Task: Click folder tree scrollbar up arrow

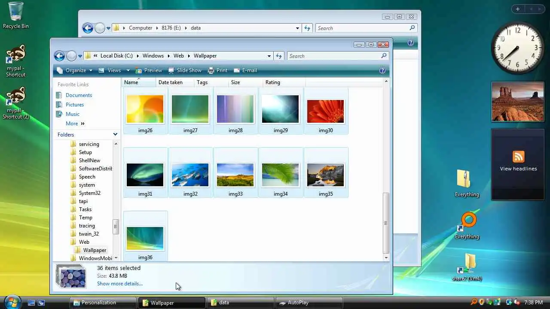Action: (x=116, y=144)
